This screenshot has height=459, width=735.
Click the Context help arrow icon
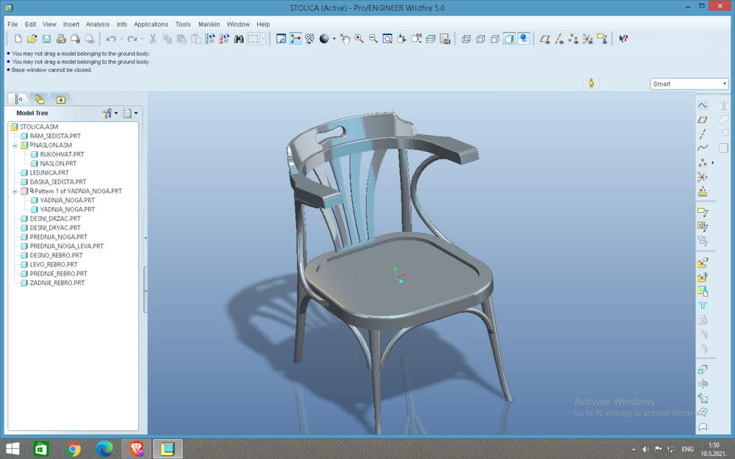(x=623, y=39)
